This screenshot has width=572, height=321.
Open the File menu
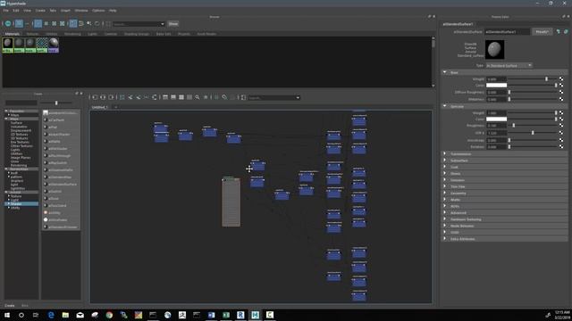pyautogui.click(x=6, y=11)
